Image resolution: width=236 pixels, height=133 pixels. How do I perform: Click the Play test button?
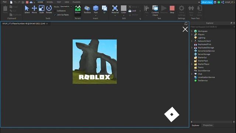(x=147, y=9)
